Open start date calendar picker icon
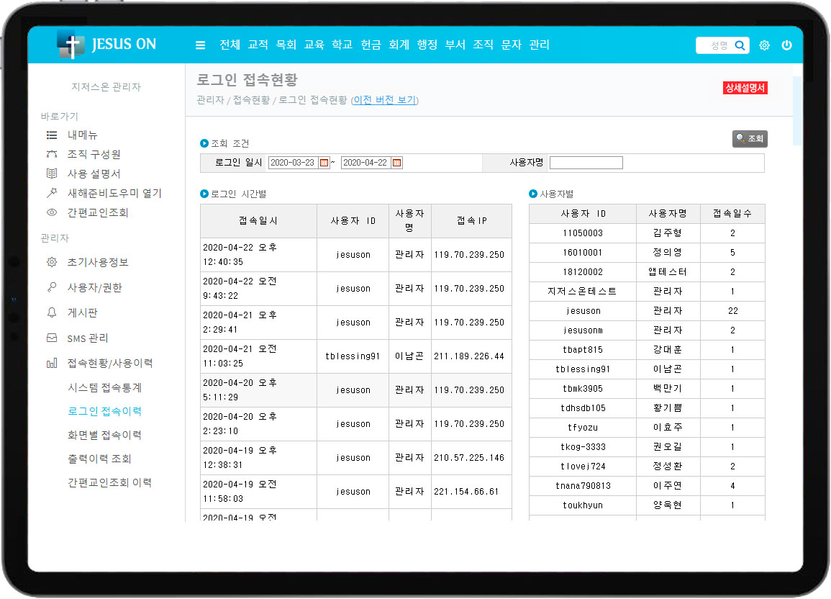 tap(324, 163)
